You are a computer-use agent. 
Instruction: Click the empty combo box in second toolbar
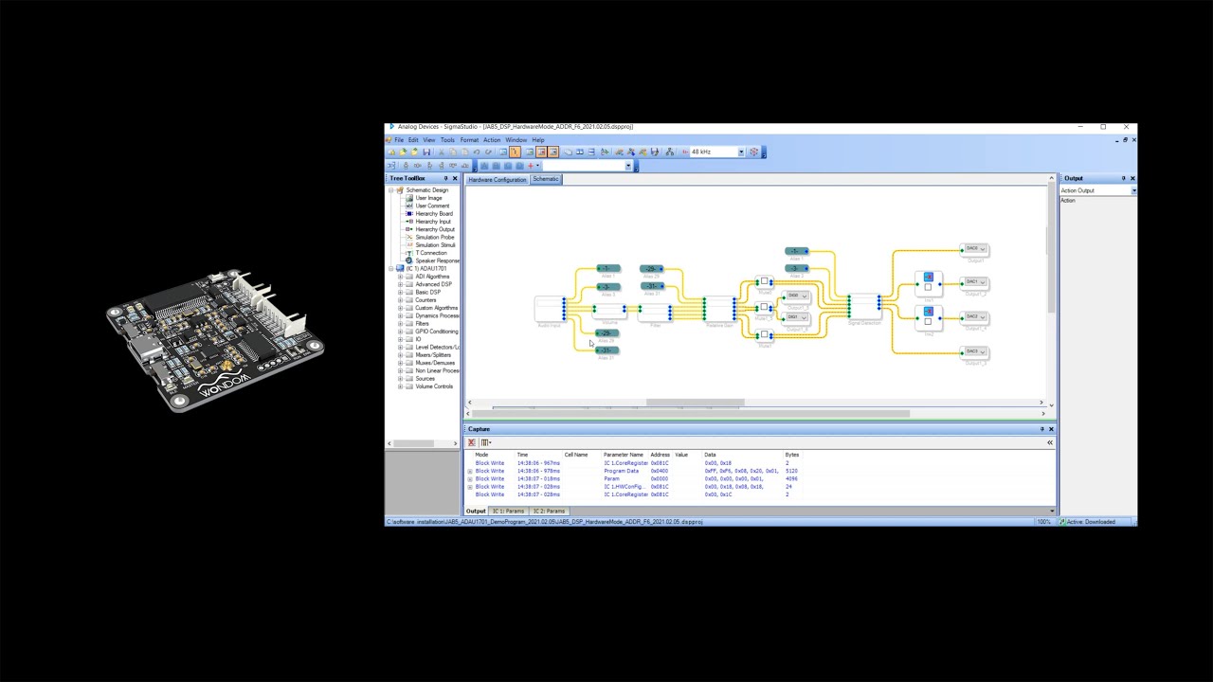tap(587, 166)
